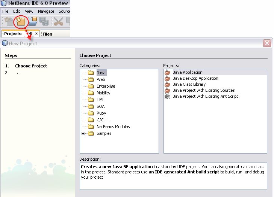Image resolution: width=274 pixels, height=197 pixels.
Task: Select the Enterprise category
Action: (x=106, y=86)
